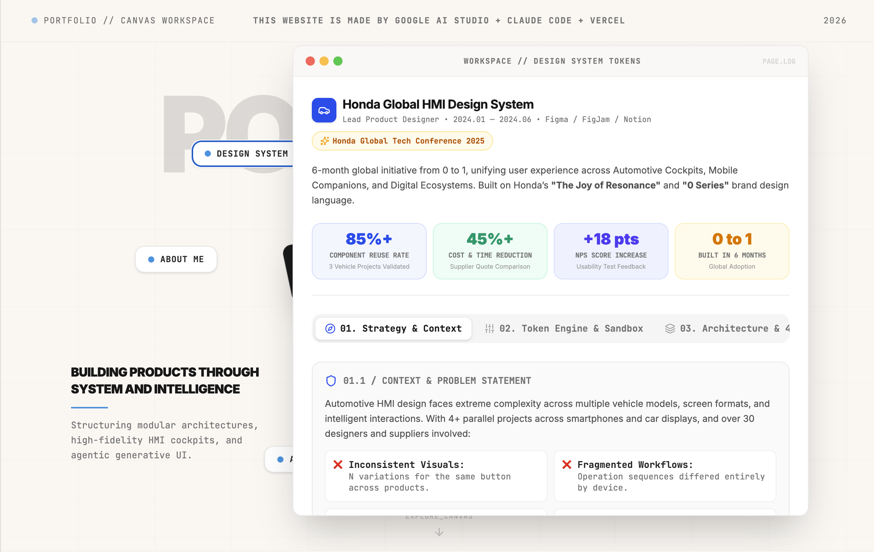
Task: Click the Global Adoption caption
Action: coord(732,266)
